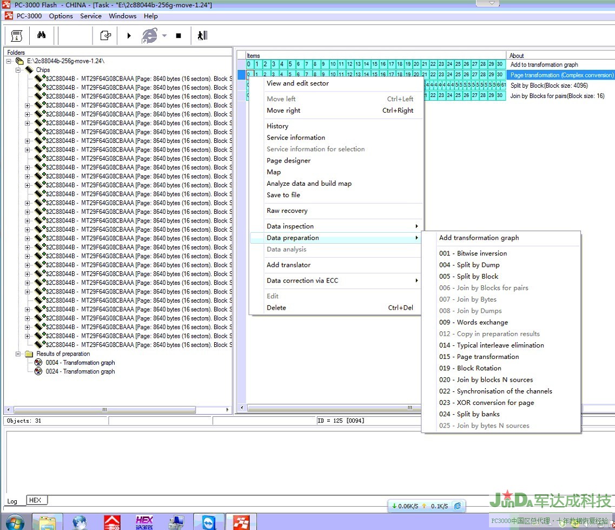Collapse the Results of preparation folder
The image size is (615, 530).
pos(18,354)
